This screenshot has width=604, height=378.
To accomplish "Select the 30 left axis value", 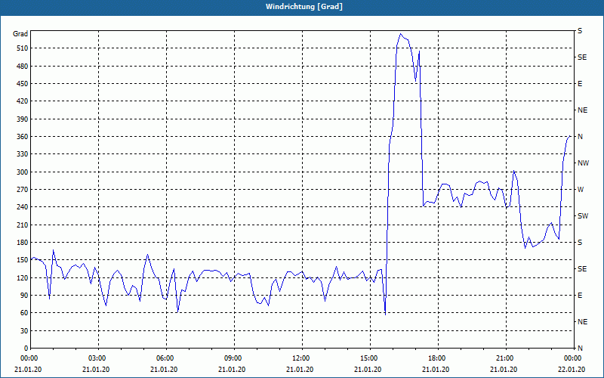I will click(24, 330).
